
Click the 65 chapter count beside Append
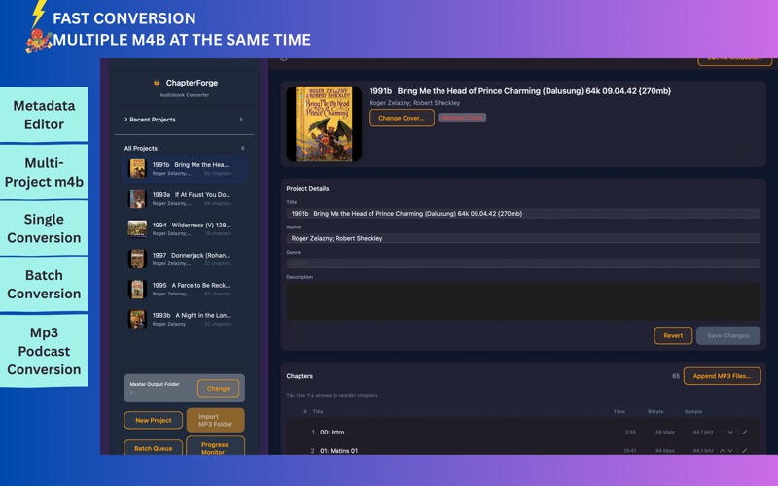point(676,376)
